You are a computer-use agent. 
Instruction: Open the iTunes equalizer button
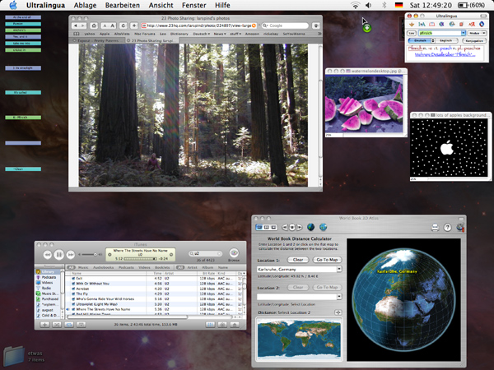pos(210,325)
